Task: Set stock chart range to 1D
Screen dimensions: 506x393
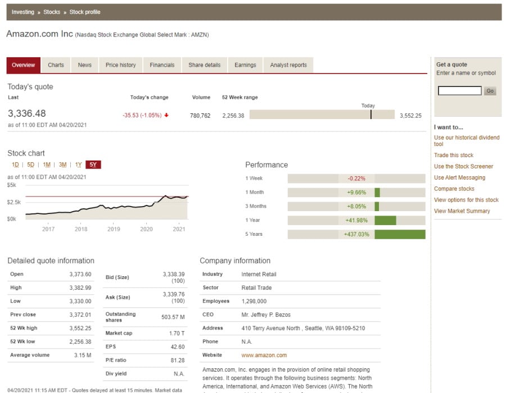Action: 15,165
